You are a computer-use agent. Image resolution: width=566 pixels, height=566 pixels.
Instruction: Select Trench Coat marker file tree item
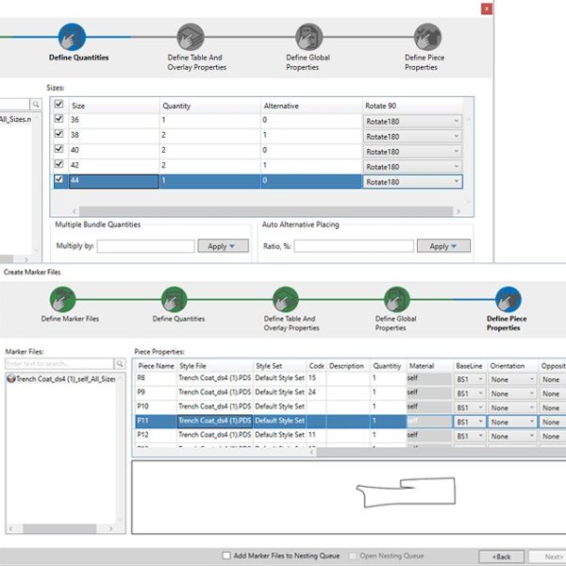tap(62, 379)
